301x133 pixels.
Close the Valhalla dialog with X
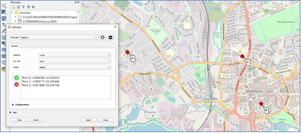point(115,27)
